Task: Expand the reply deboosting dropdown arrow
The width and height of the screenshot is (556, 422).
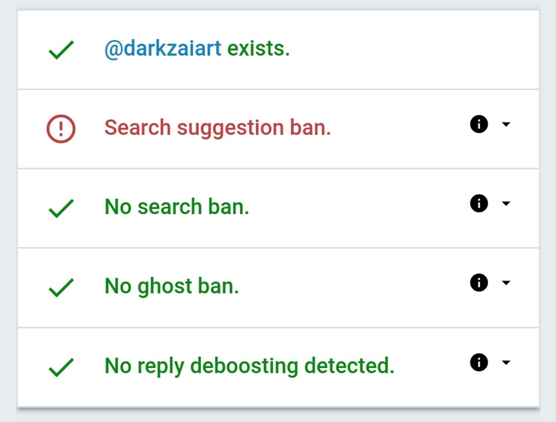Action: (x=506, y=362)
